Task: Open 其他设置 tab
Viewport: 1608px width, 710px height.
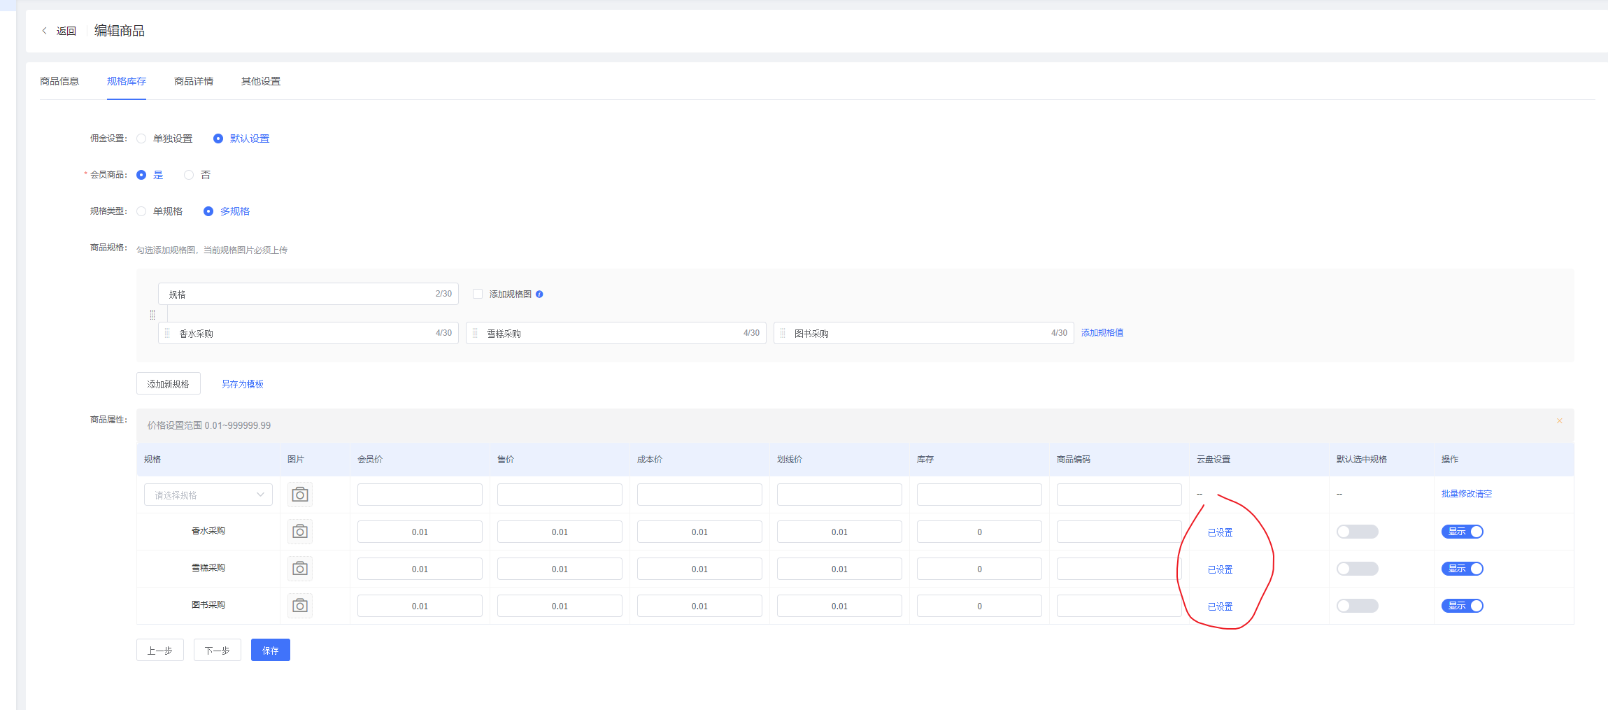Action: pyautogui.click(x=261, y=81)
